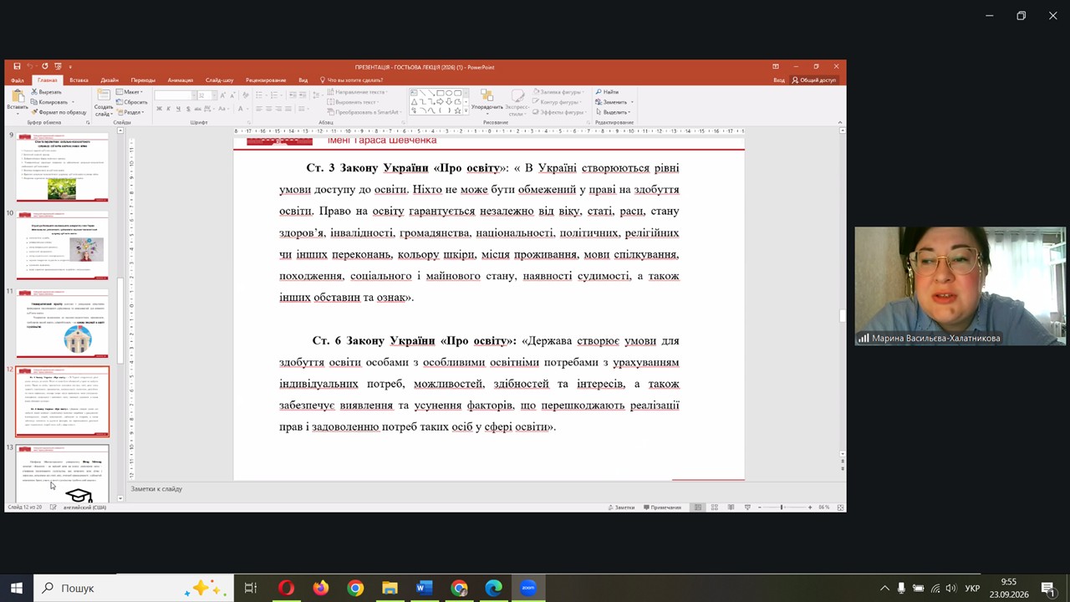Click the Zoom app icon on the taskbar
Viewport: 1070px width, 602px height.
pos(528,588)
